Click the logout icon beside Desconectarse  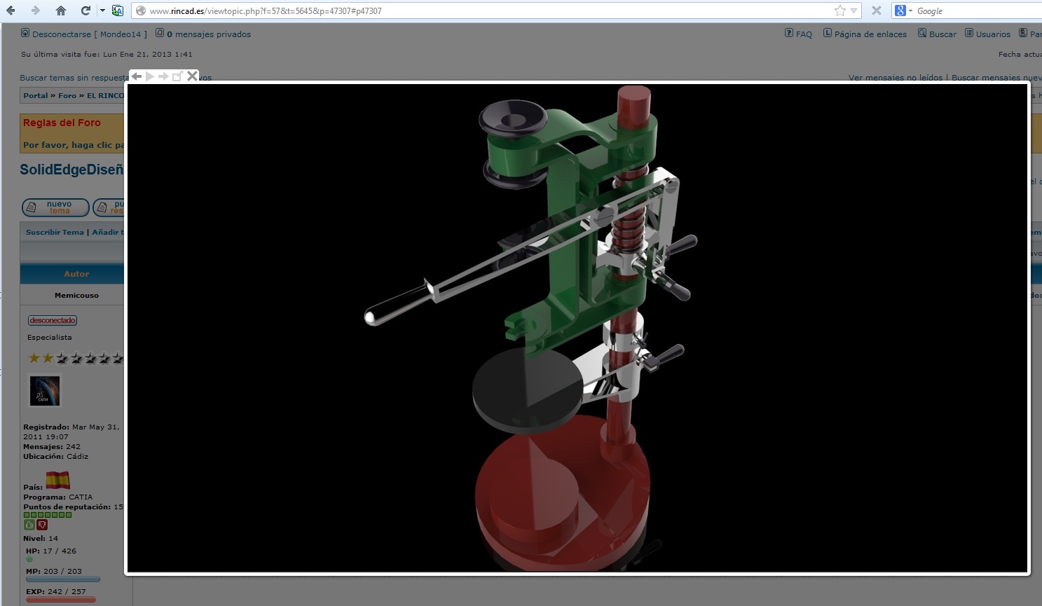[x=25, y=33]
